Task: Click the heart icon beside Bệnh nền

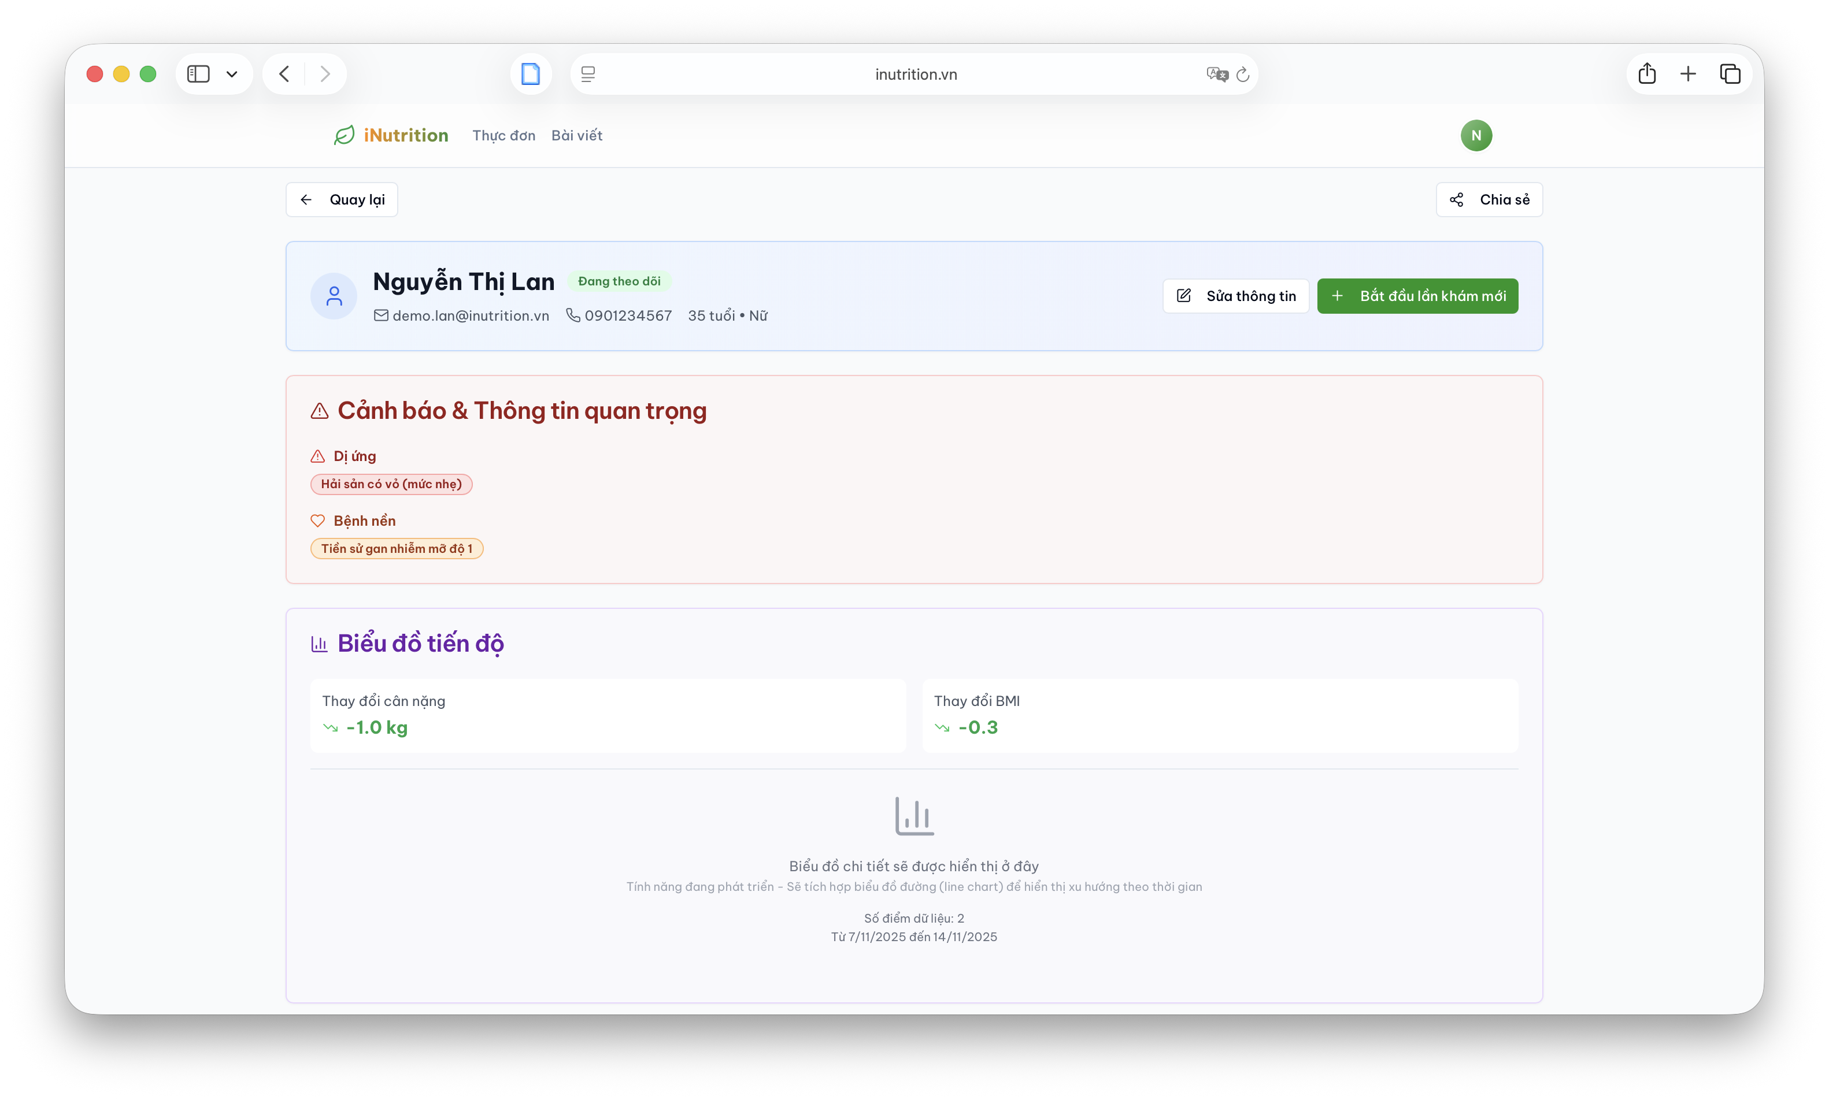Action: tap(318, 521)
